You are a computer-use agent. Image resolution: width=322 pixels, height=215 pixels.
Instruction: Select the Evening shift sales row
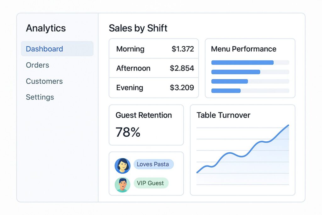click(154, 88)
